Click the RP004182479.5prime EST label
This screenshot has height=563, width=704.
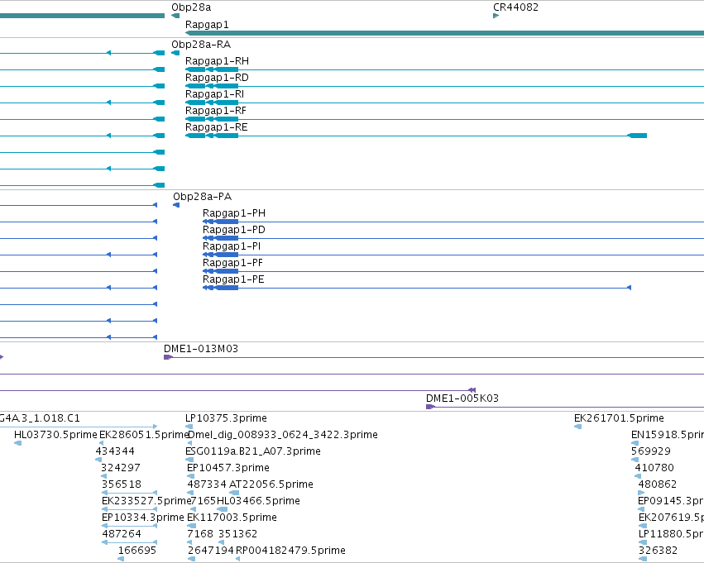tap(290, 551)
